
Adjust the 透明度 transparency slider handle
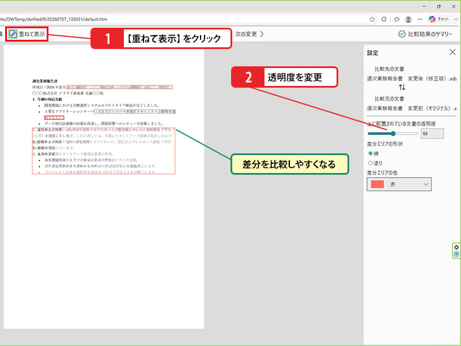(393, 134)
